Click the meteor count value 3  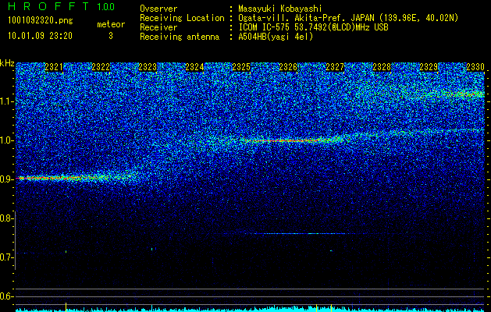click(111, 36)
